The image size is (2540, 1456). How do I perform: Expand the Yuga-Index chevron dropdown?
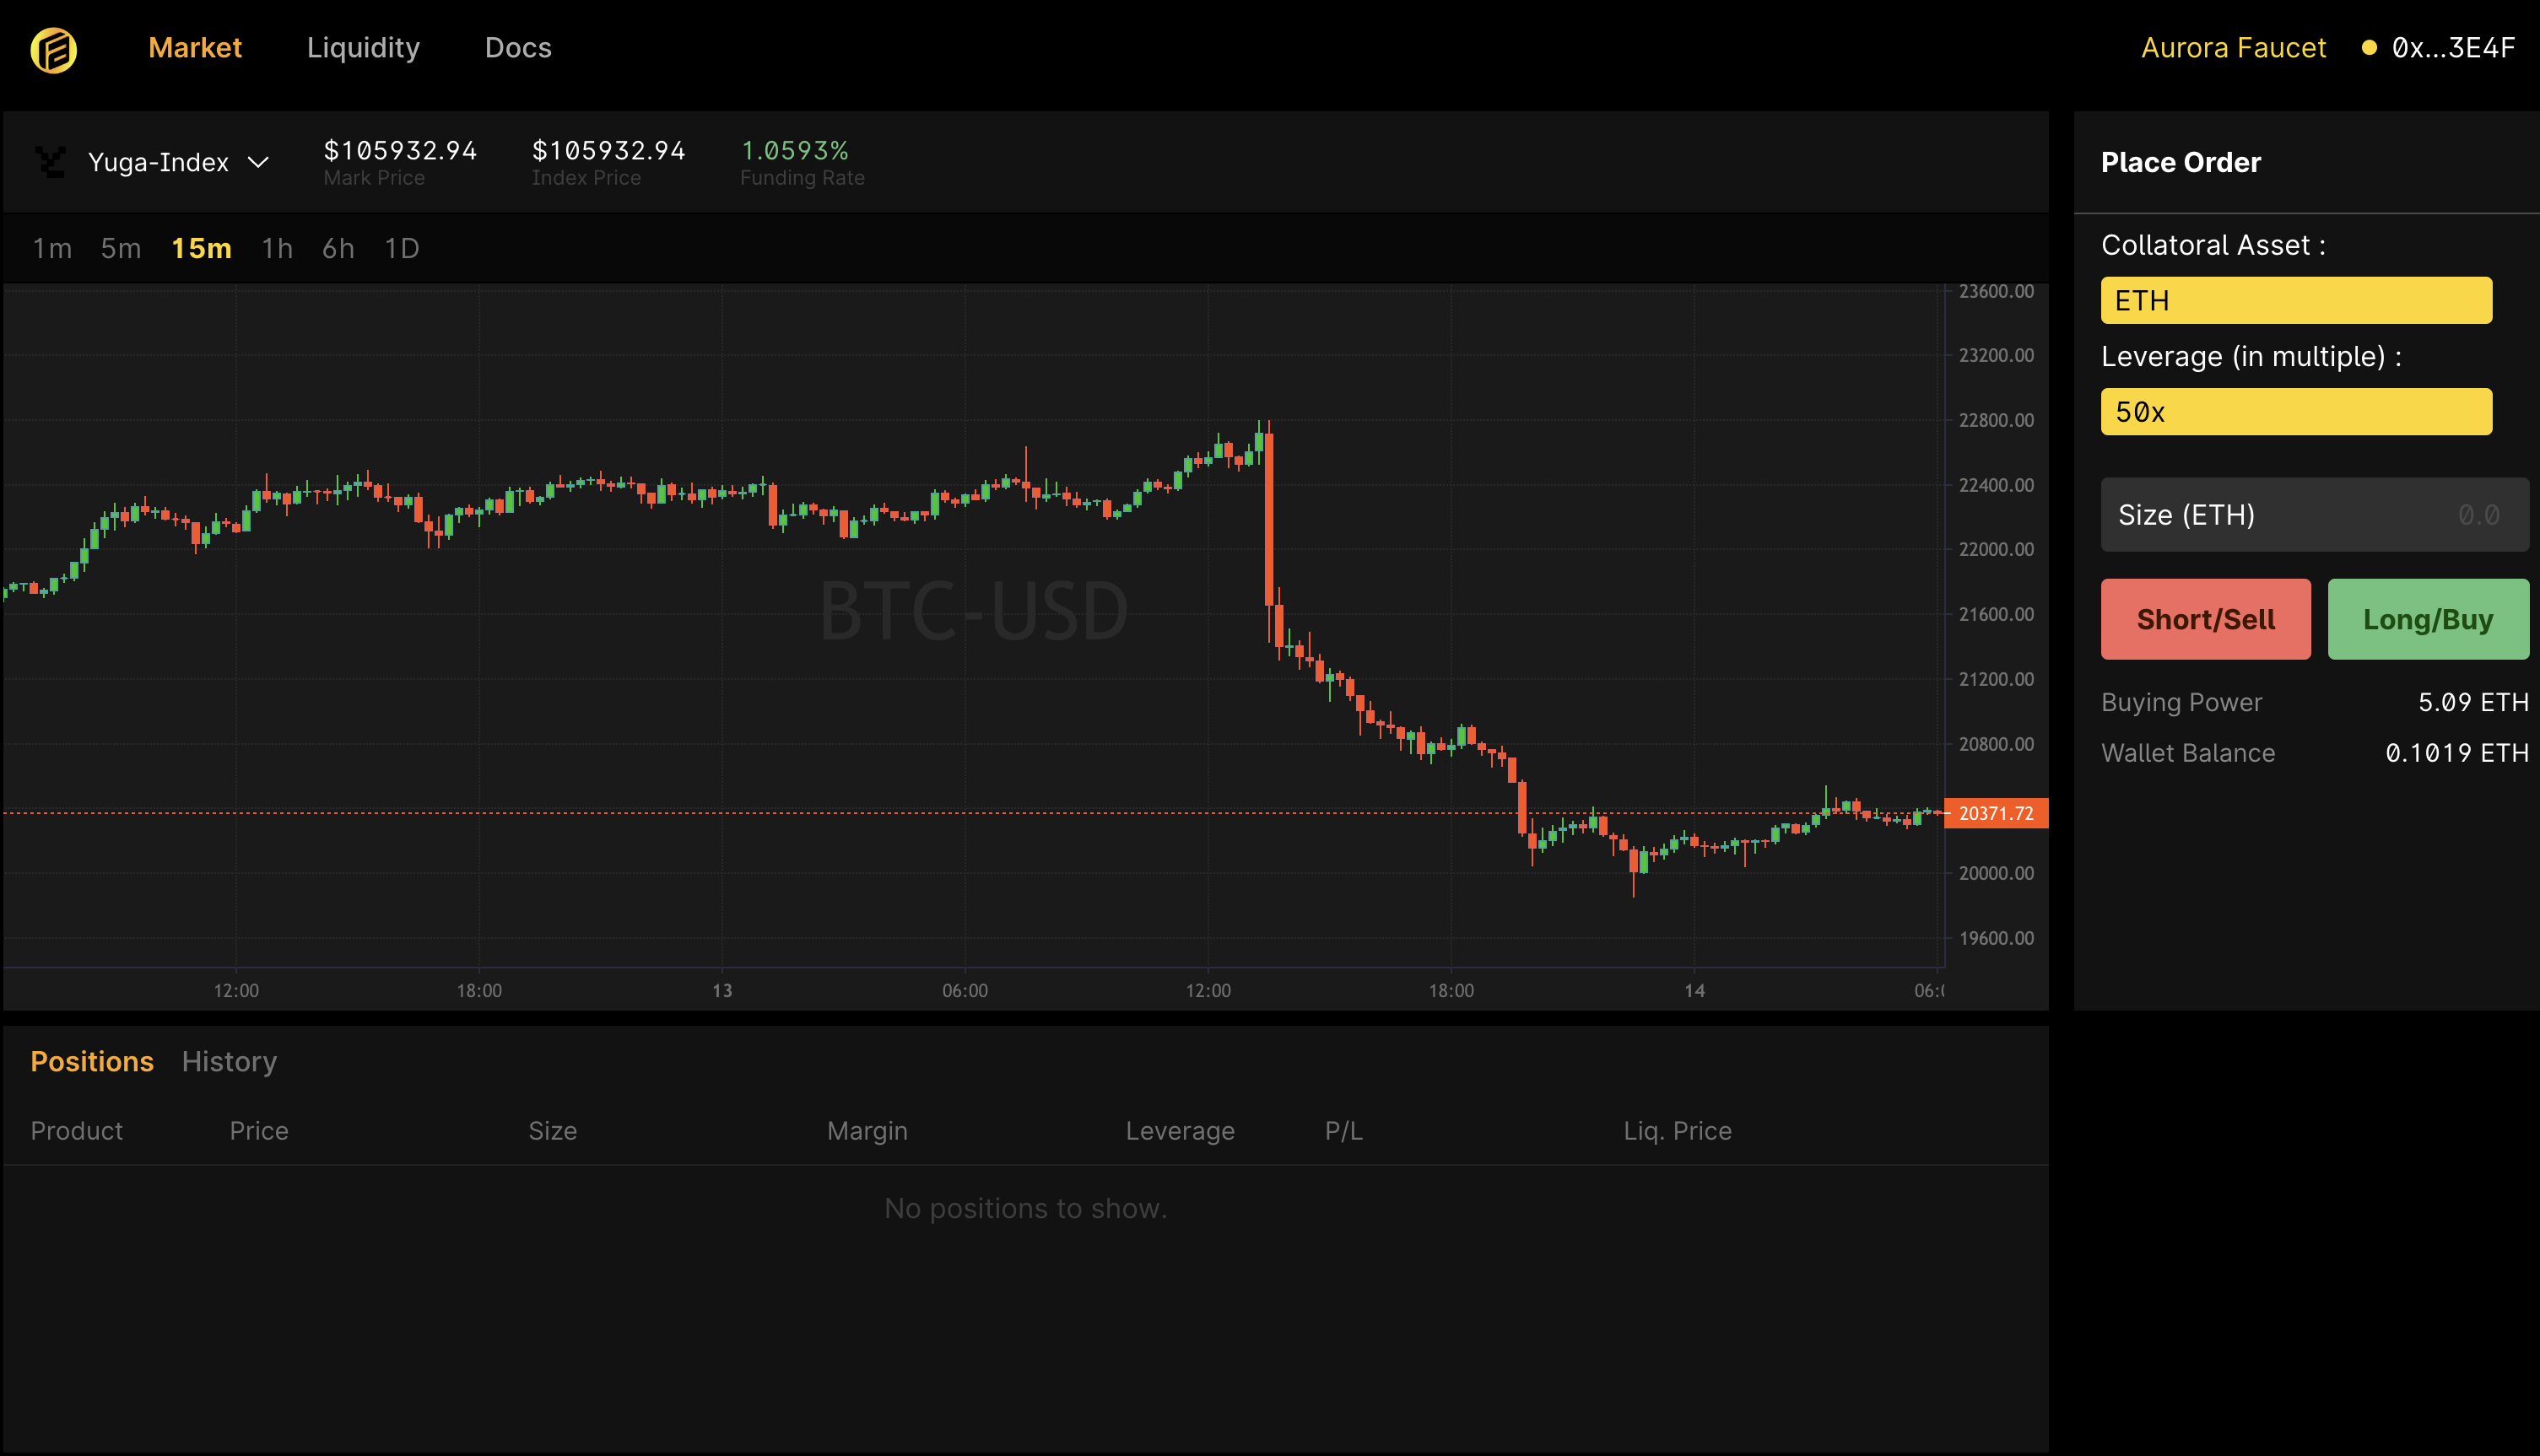(258, 163)
